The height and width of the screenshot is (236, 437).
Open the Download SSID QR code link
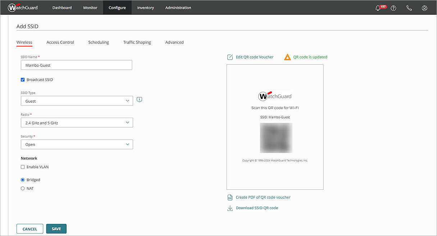pyautogui.click(x=257, y=208)
